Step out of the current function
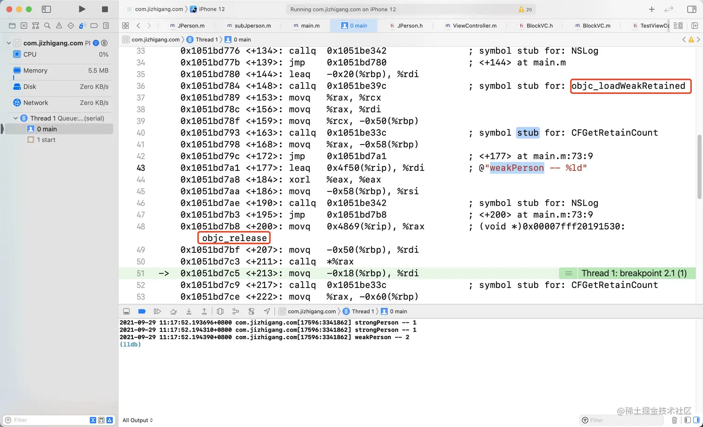This screenshot has height=427, width=703. tap(204, 311)
